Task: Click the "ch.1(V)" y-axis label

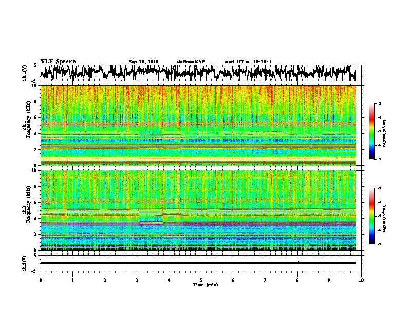Action: pos(25,73)
